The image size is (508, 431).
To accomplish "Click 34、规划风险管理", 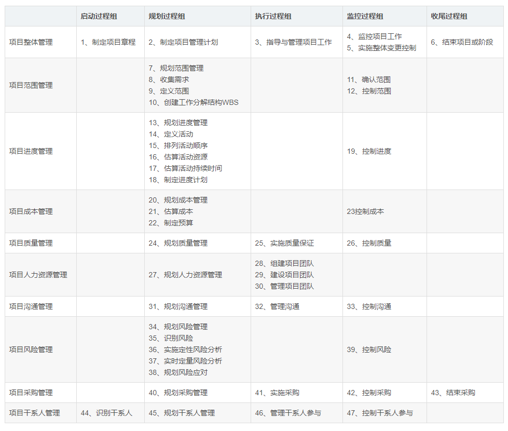I will 178,327.
